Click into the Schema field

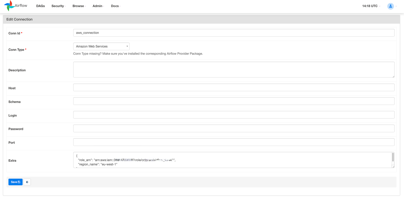pyautogui.click(x=234, y=101)
